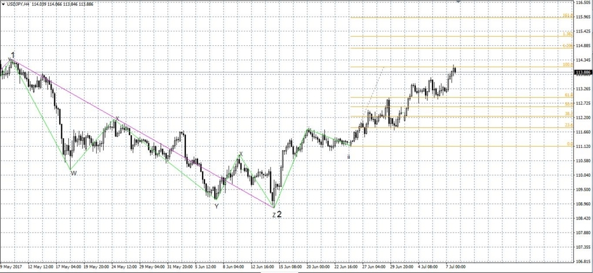This screenshot has width=593, height=273.
Task: Click the 12 May 12:00 time label
Action: click(x=40, y=267)
